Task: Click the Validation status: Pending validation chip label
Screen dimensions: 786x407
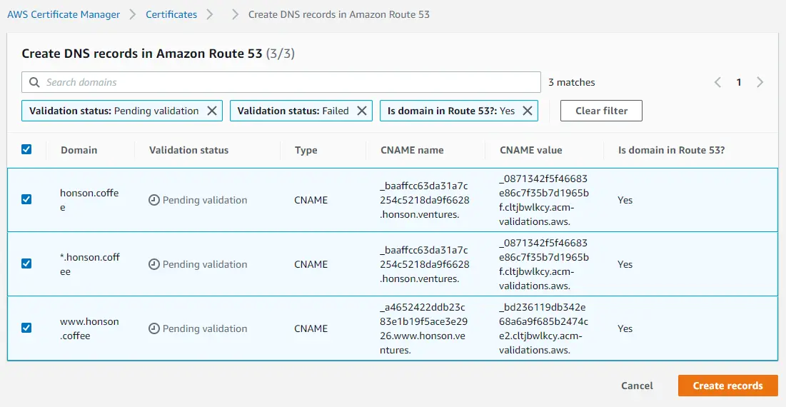Action: pos(114,111)
